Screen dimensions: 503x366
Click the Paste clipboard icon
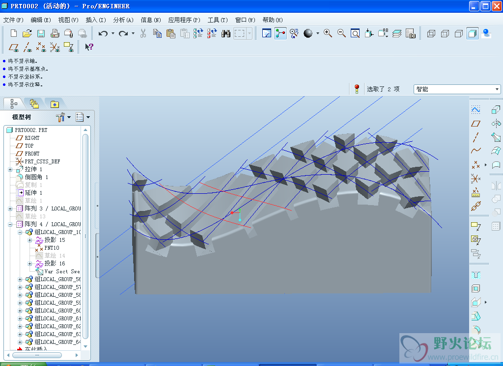click(170, 33)
